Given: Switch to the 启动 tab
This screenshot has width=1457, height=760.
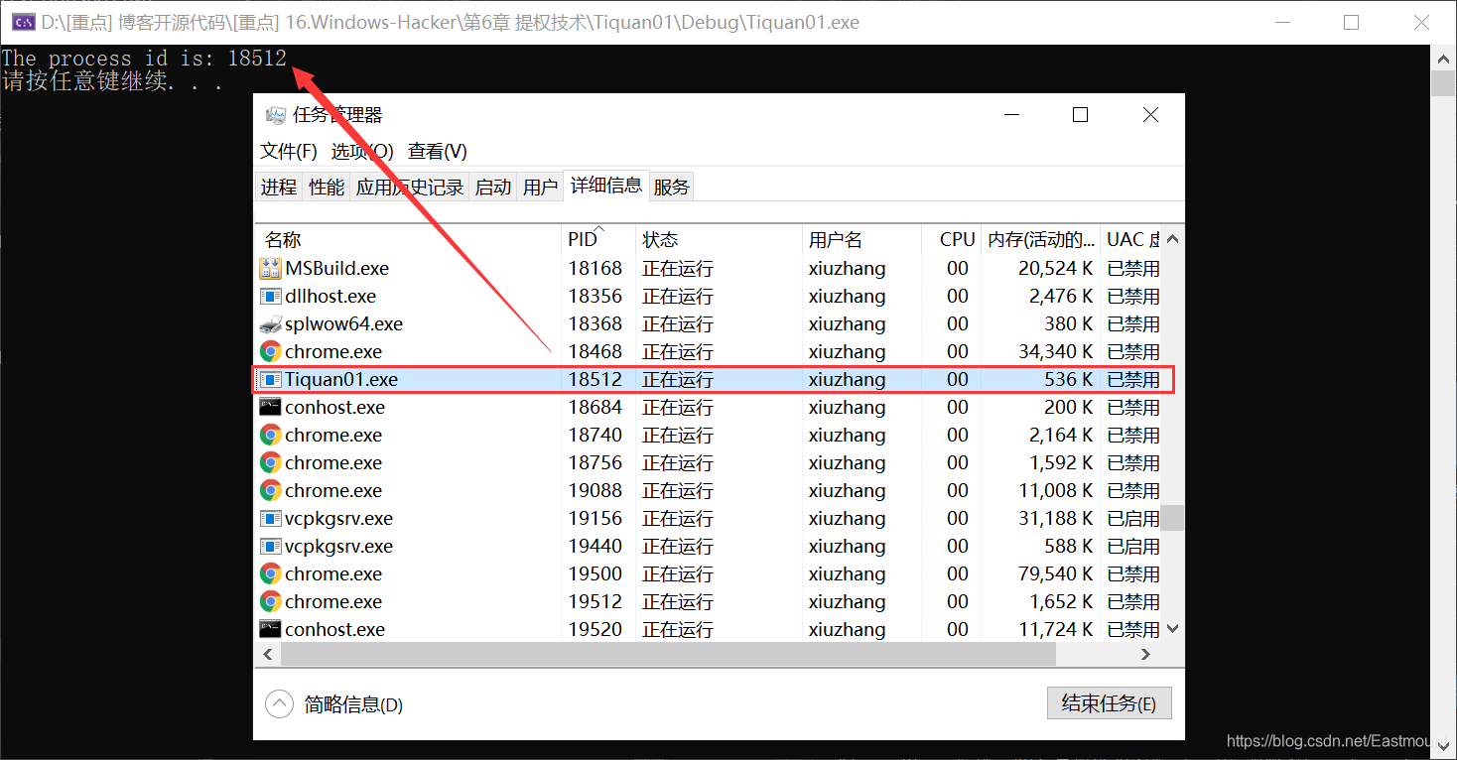Looking at the screenshot, I should (493, 187).
